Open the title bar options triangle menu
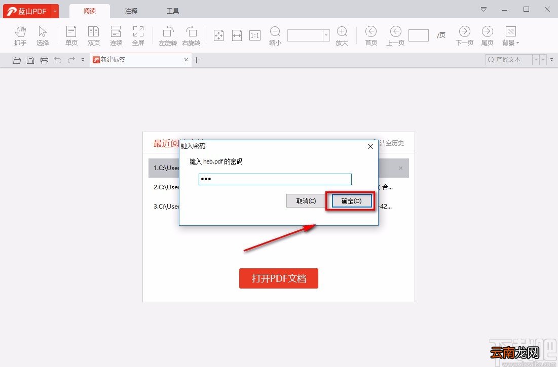 (483, 9)
